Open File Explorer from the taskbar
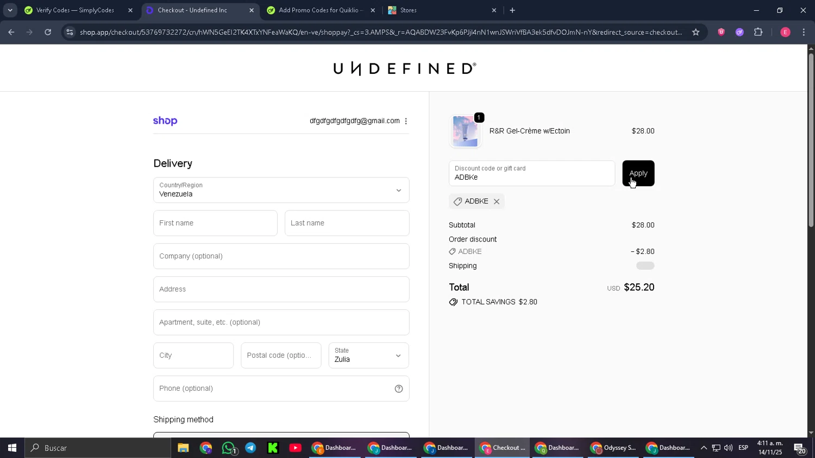This screenshot has width=815, height=458. tap(183, 448)
